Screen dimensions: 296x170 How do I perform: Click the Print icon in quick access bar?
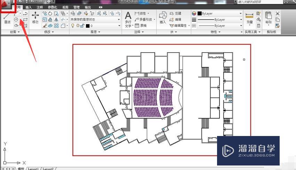pos(48,2)
